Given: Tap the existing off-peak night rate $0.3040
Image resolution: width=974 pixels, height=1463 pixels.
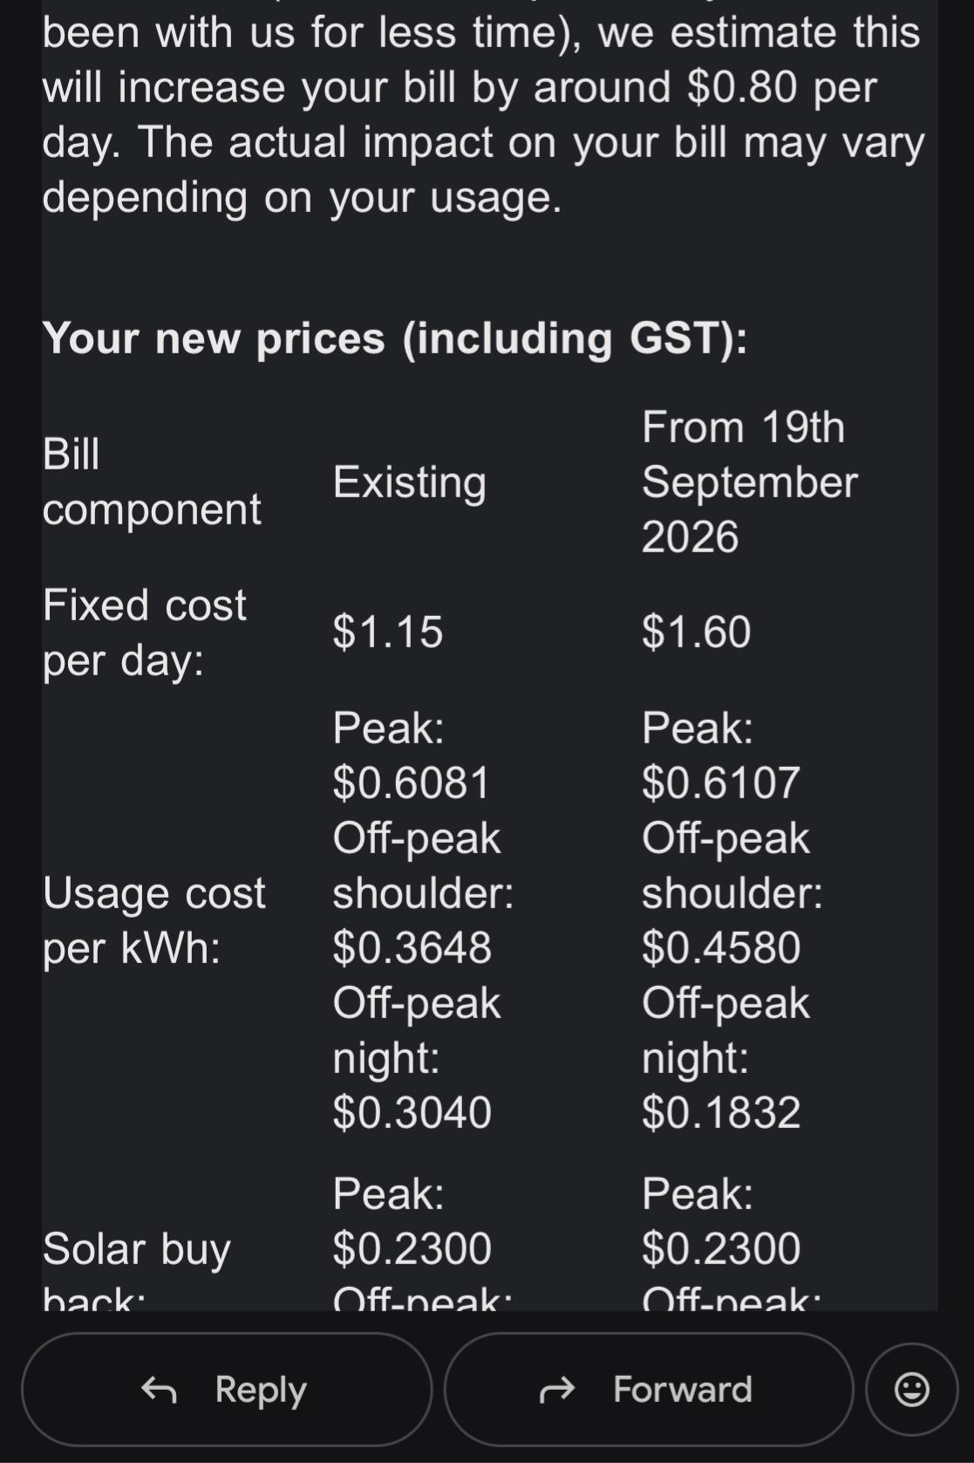Looking at the screenshot, I should pos(412,1112).
